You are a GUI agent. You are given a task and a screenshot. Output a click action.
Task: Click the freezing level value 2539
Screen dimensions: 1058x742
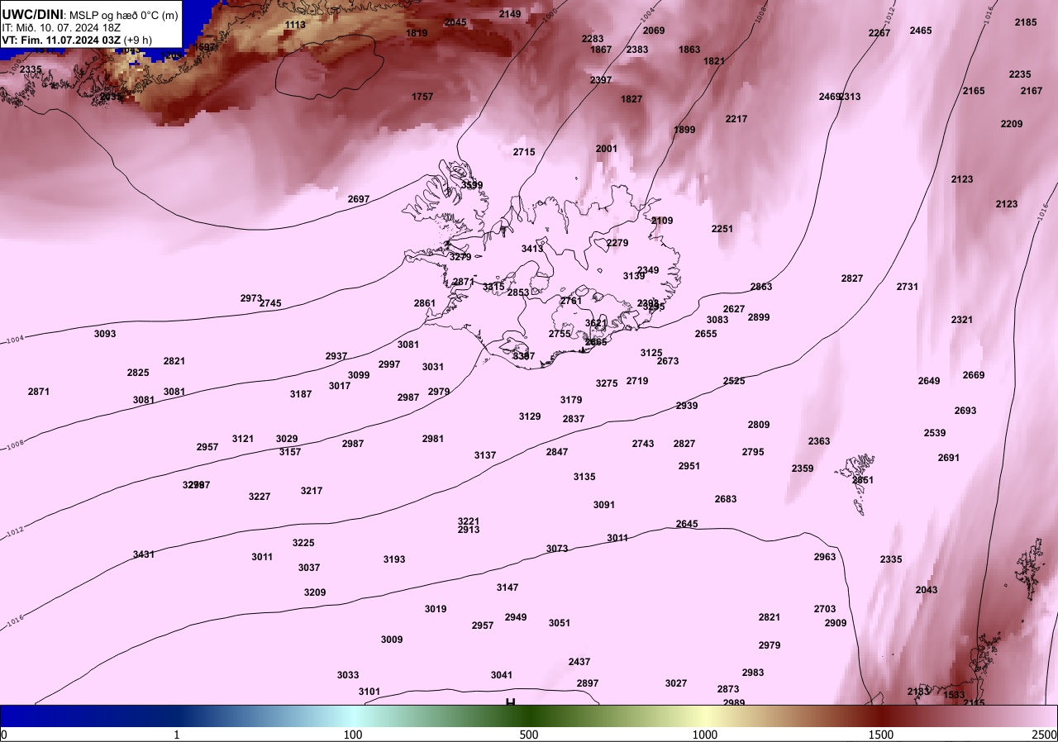tap(935, 433)
